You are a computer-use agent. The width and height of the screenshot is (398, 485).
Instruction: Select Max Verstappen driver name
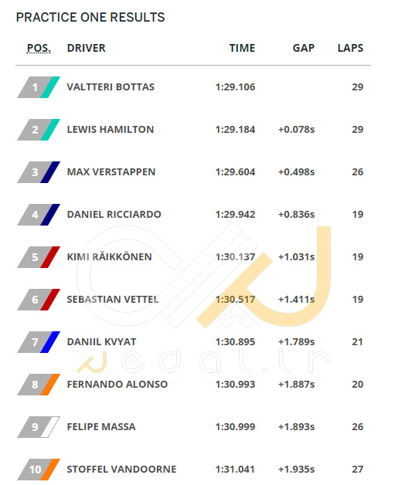[x=111, y=172]
